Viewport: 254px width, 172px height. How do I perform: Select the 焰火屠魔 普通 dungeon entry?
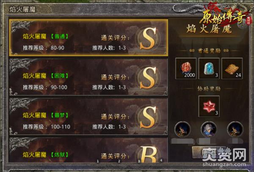[x=88, y=38]
